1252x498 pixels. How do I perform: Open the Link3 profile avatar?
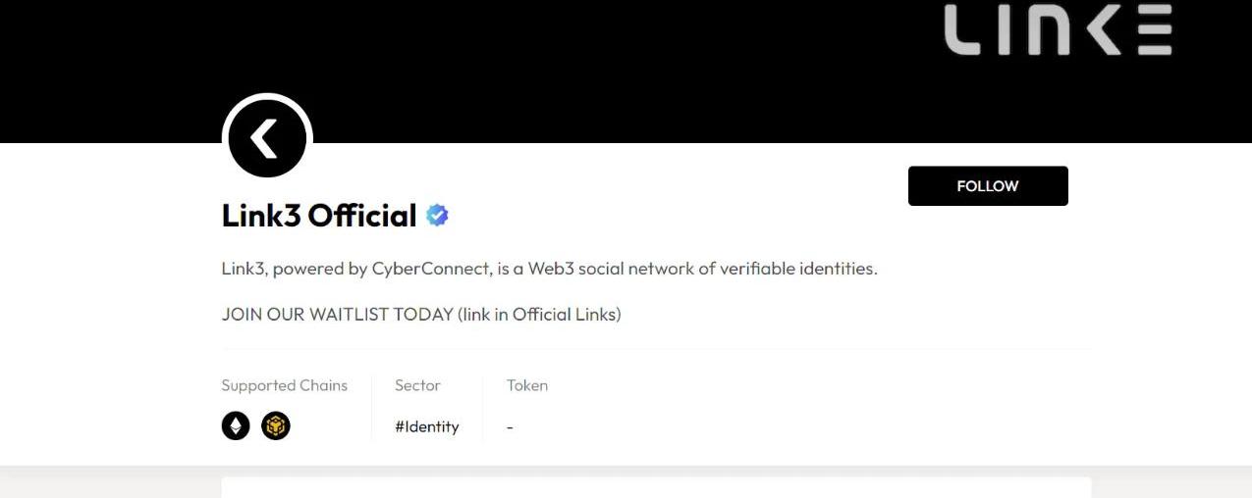267,138
